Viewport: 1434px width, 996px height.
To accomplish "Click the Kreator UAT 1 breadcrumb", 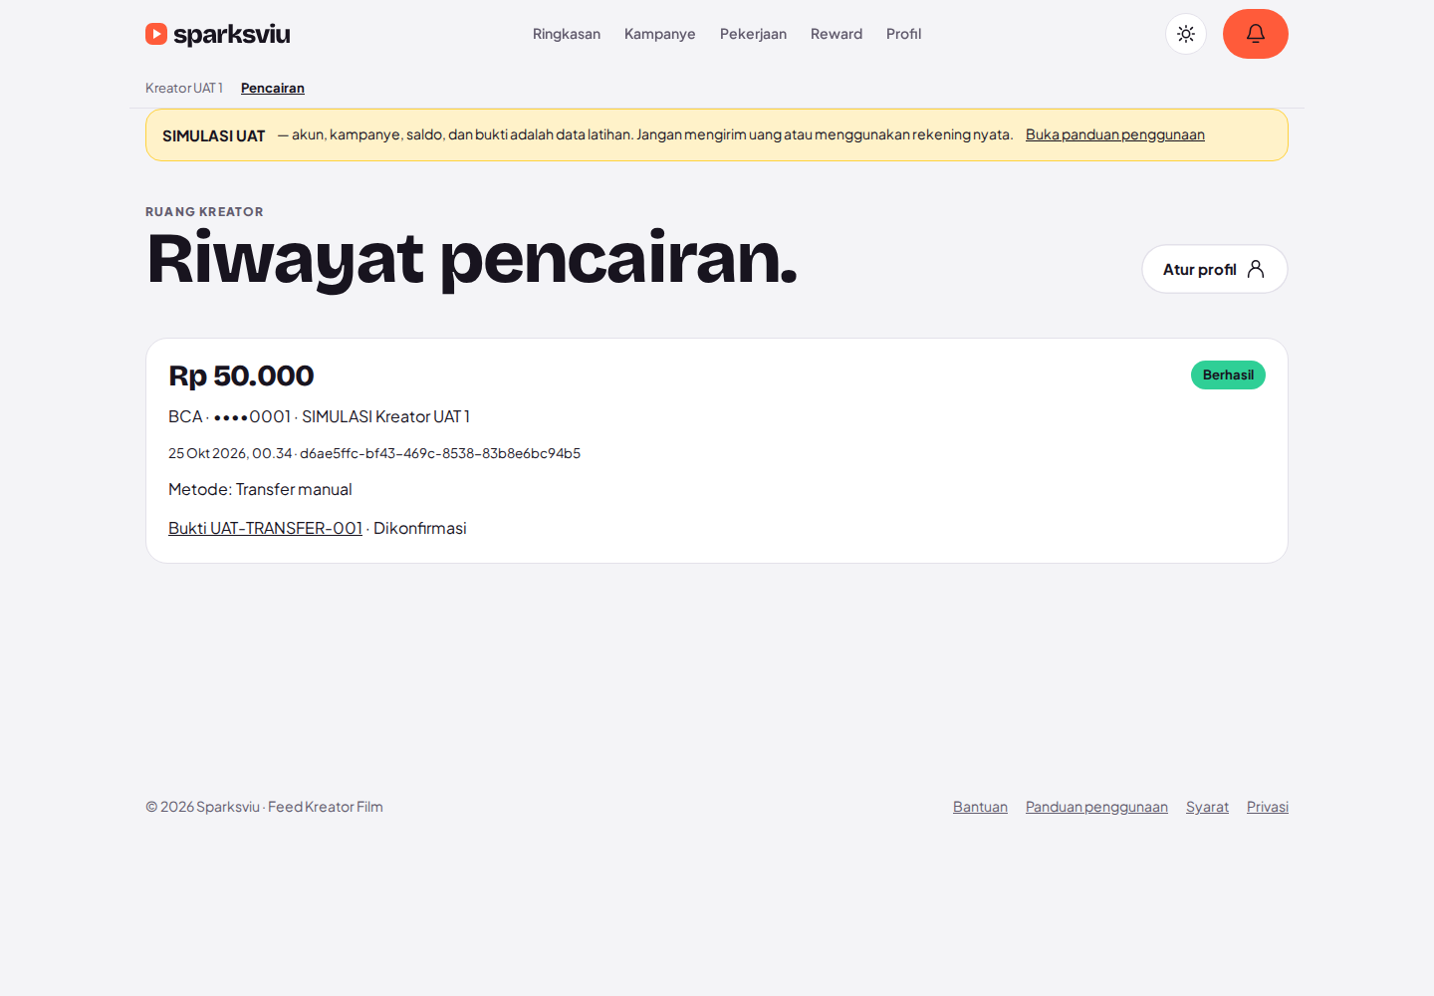I will tap(184, 88).
